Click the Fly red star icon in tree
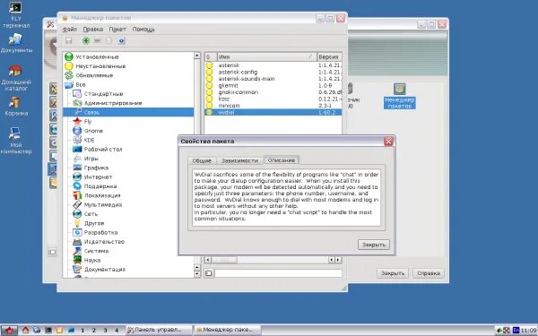This screenshot has width=538, height=336. pyautogui.click(x=77, y=121)
